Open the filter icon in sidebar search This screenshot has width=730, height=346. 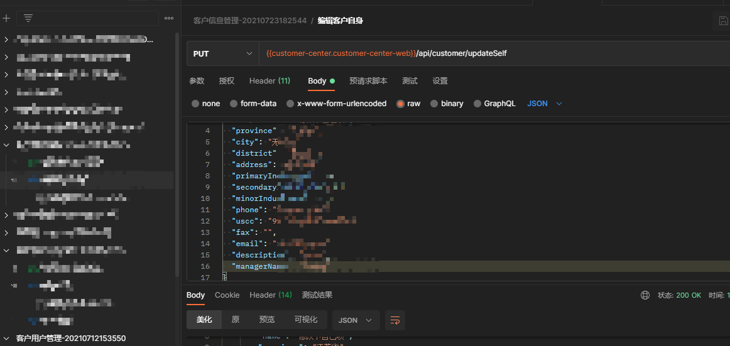coord(28,19)
